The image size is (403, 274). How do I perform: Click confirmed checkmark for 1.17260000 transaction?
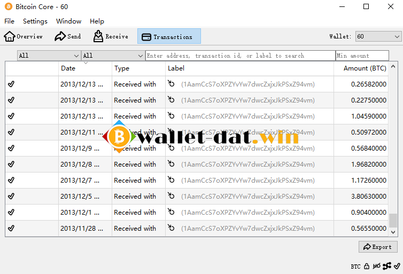11,181
